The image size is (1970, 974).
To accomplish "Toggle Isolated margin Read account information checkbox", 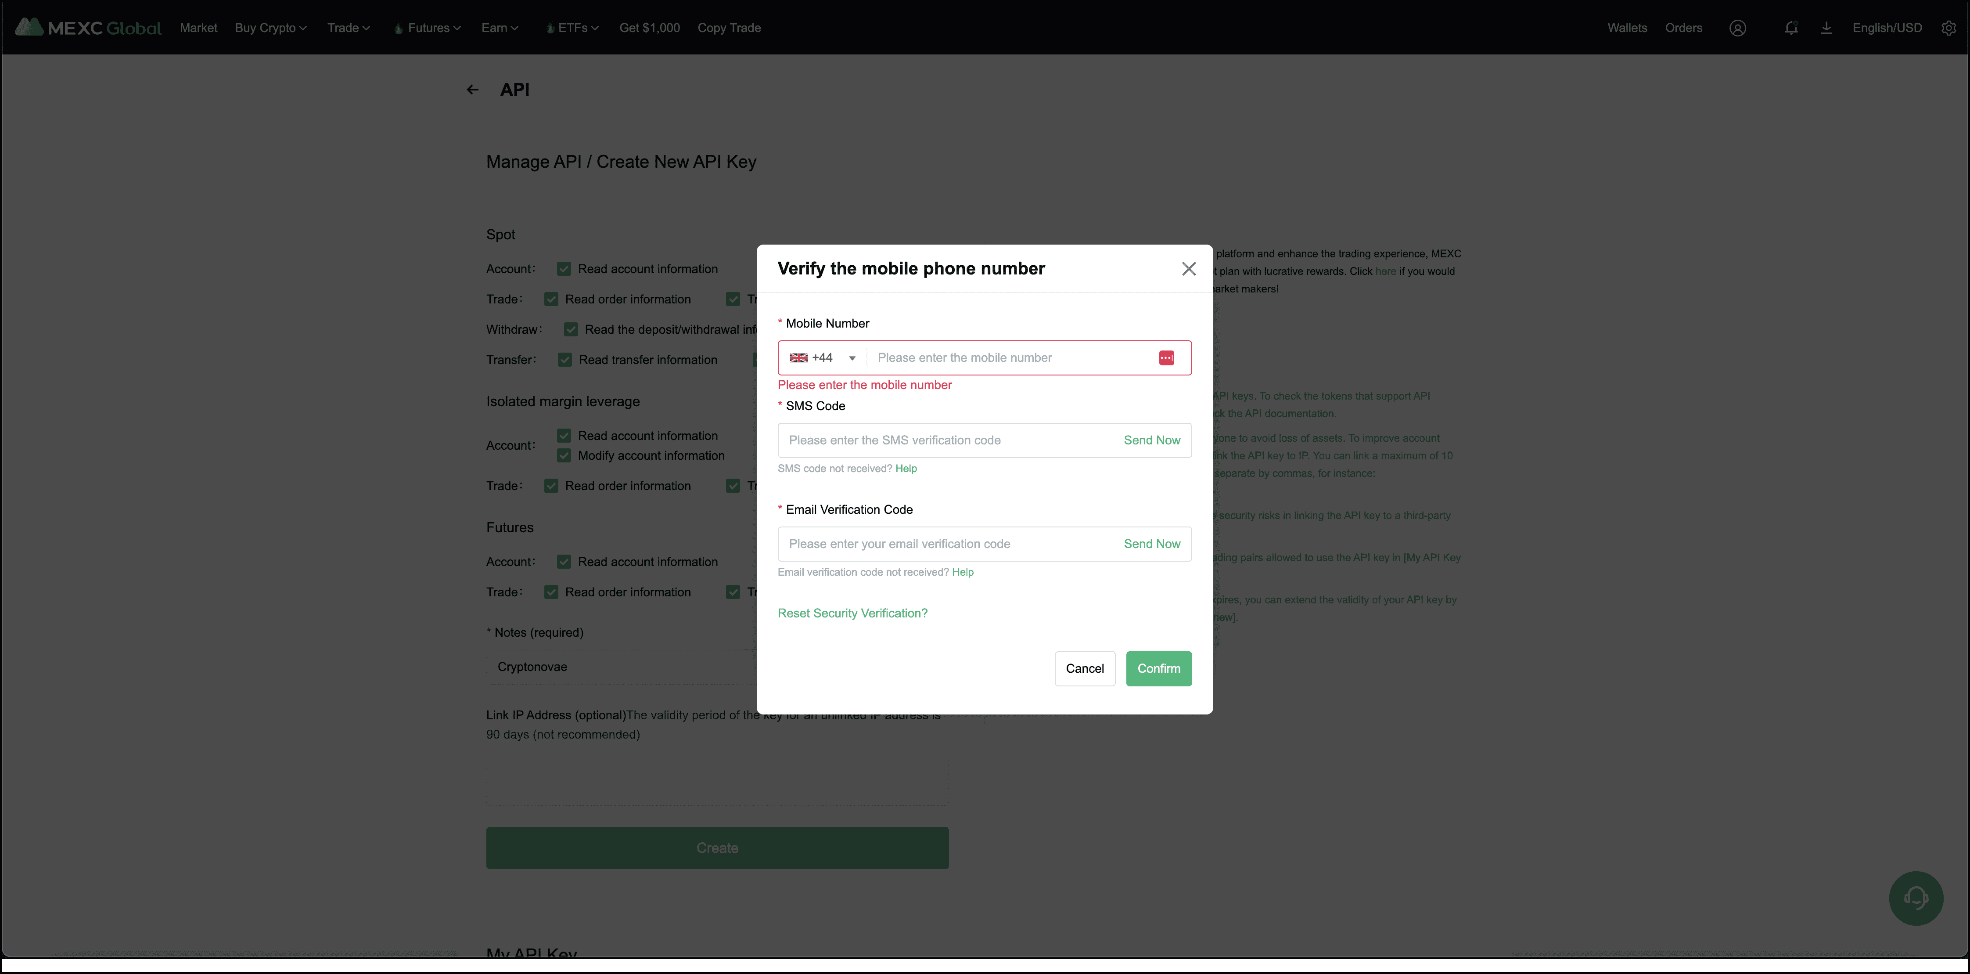I will [x=564, y=436].
